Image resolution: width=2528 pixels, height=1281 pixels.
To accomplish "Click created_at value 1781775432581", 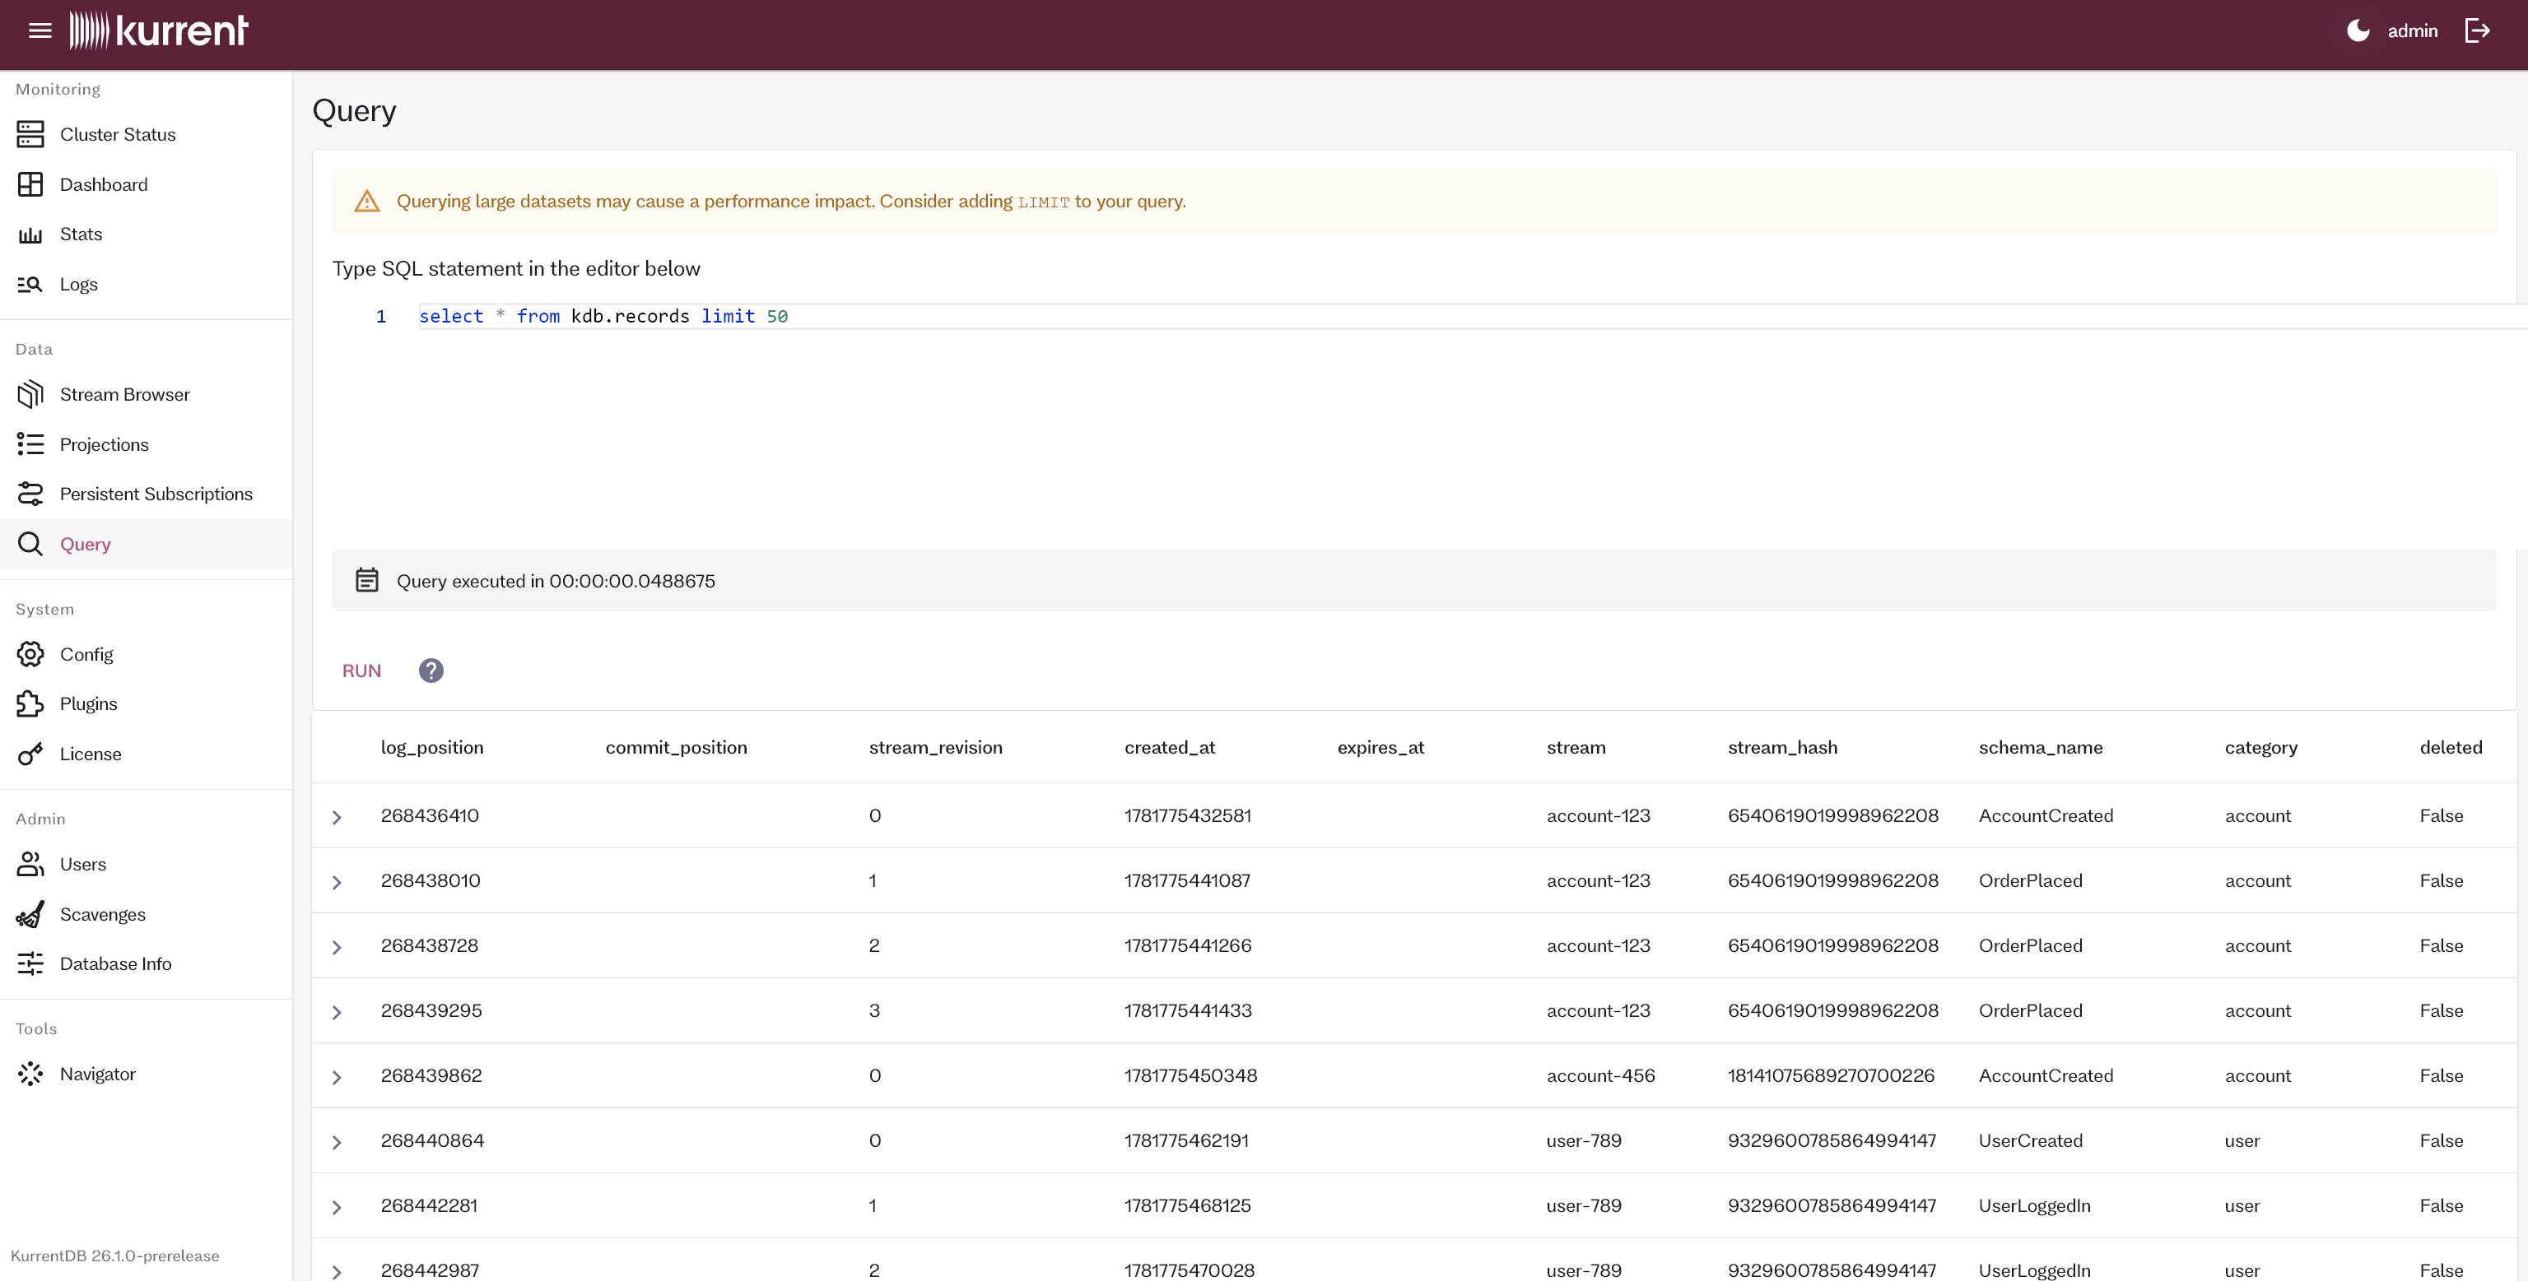I will (1188, 815).
